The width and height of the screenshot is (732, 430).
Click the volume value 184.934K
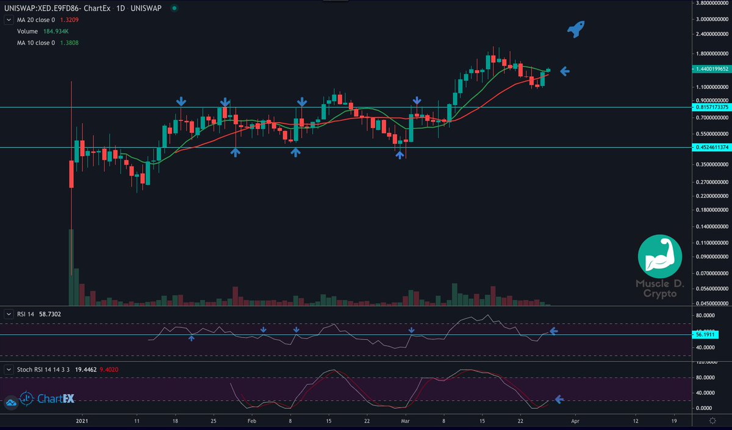pyautogui.click(x=56, y=31)
